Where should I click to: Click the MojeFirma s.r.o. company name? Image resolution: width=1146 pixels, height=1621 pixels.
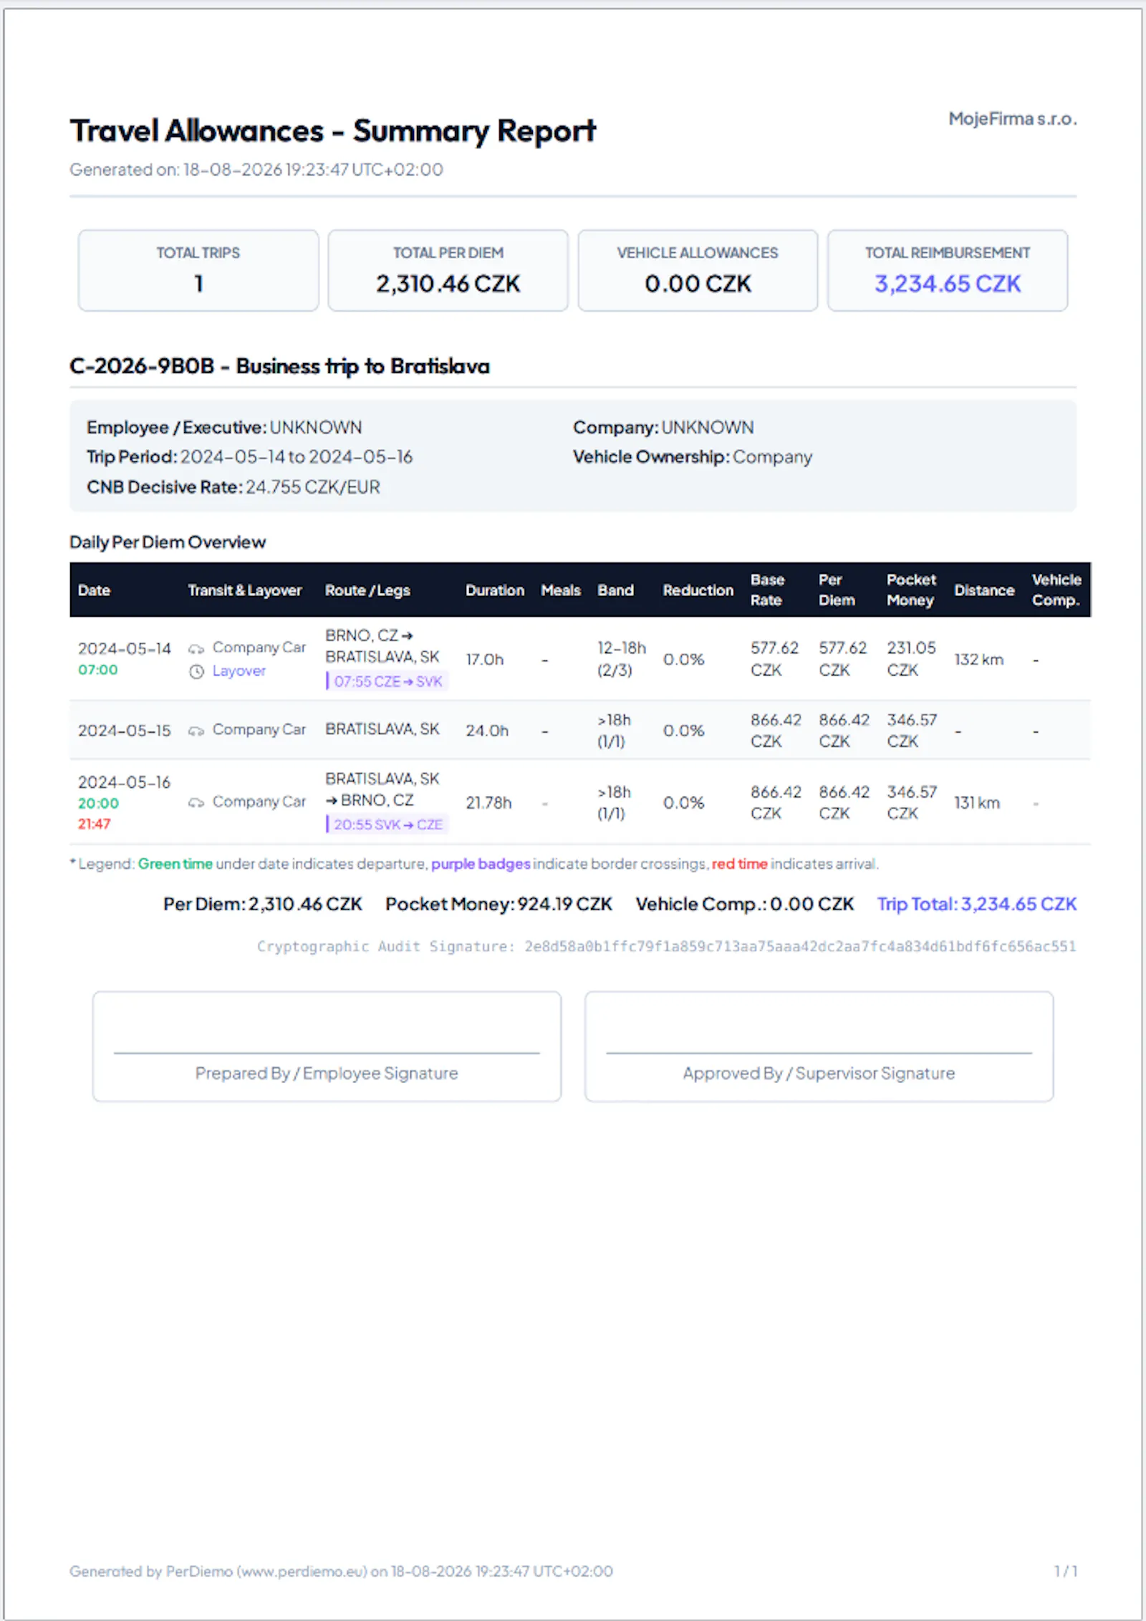(x=1013, y=119)
